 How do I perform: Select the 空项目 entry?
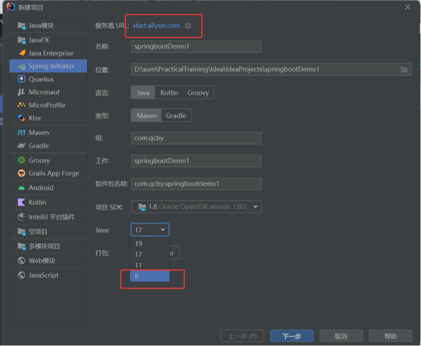pos(48,232)
